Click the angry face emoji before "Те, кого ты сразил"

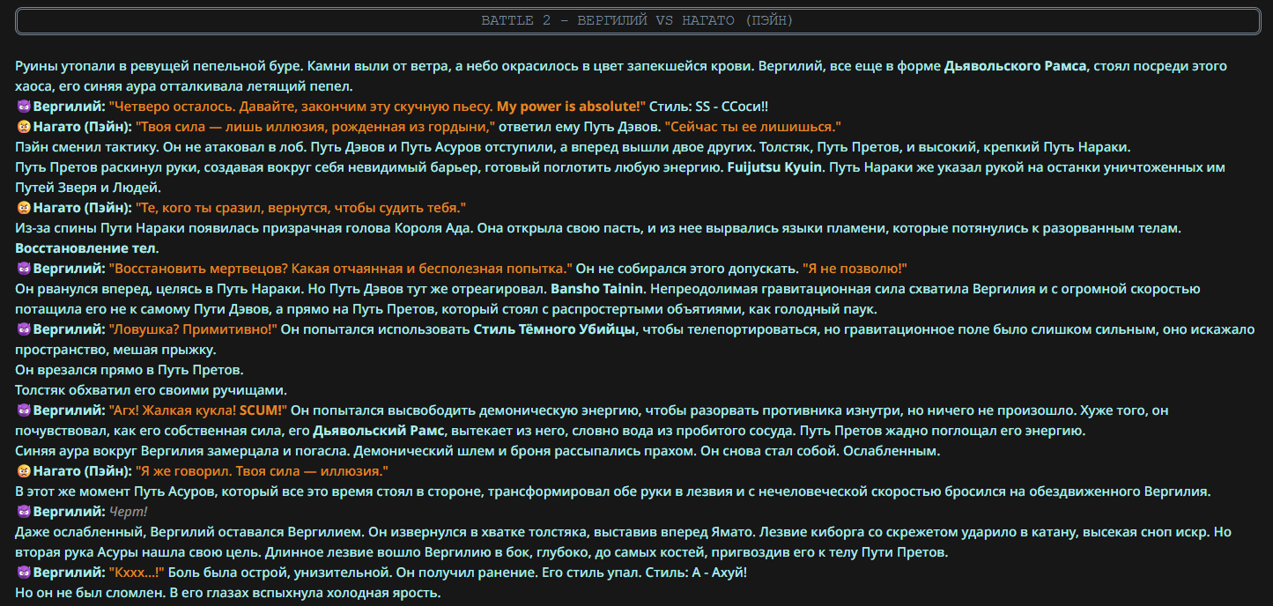point(24,208)
